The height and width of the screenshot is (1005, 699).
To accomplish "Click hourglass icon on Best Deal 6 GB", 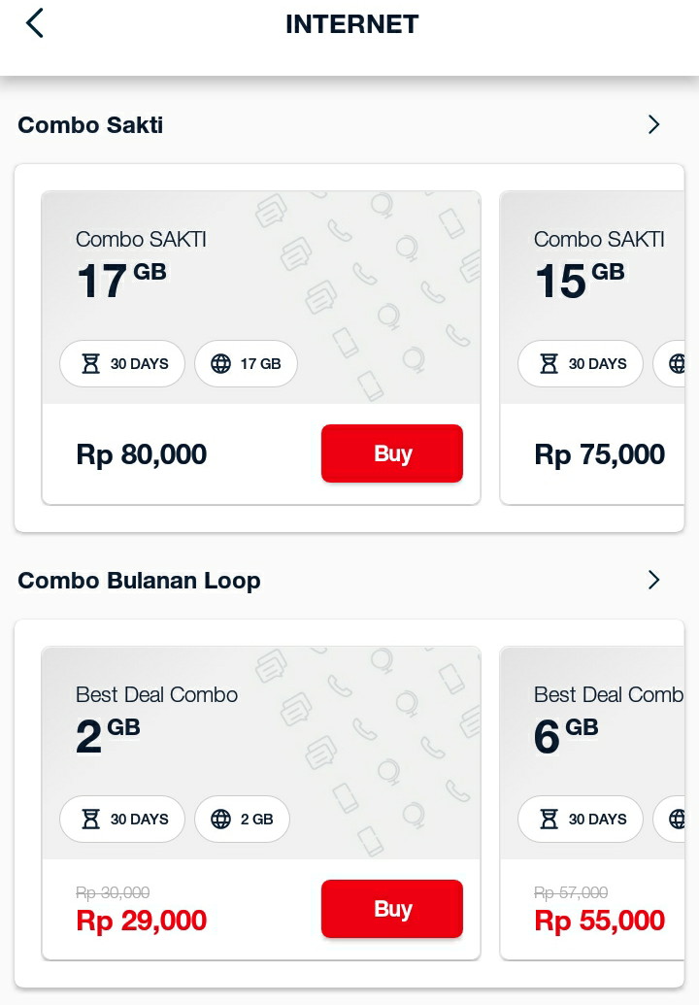I will point(549,820).
